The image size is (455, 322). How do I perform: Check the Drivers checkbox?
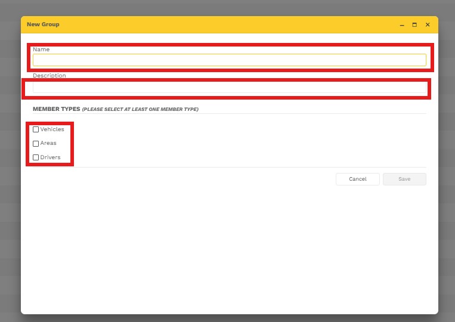point(36,157)
